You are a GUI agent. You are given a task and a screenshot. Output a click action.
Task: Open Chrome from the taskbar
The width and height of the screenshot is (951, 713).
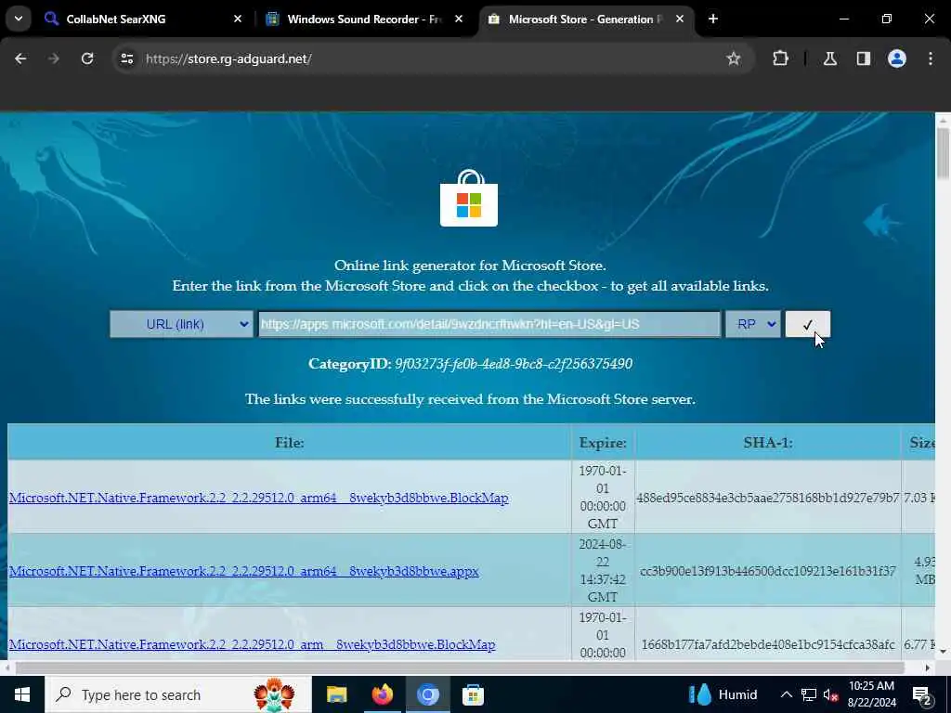pyautogui.click(x=427, y=694)
